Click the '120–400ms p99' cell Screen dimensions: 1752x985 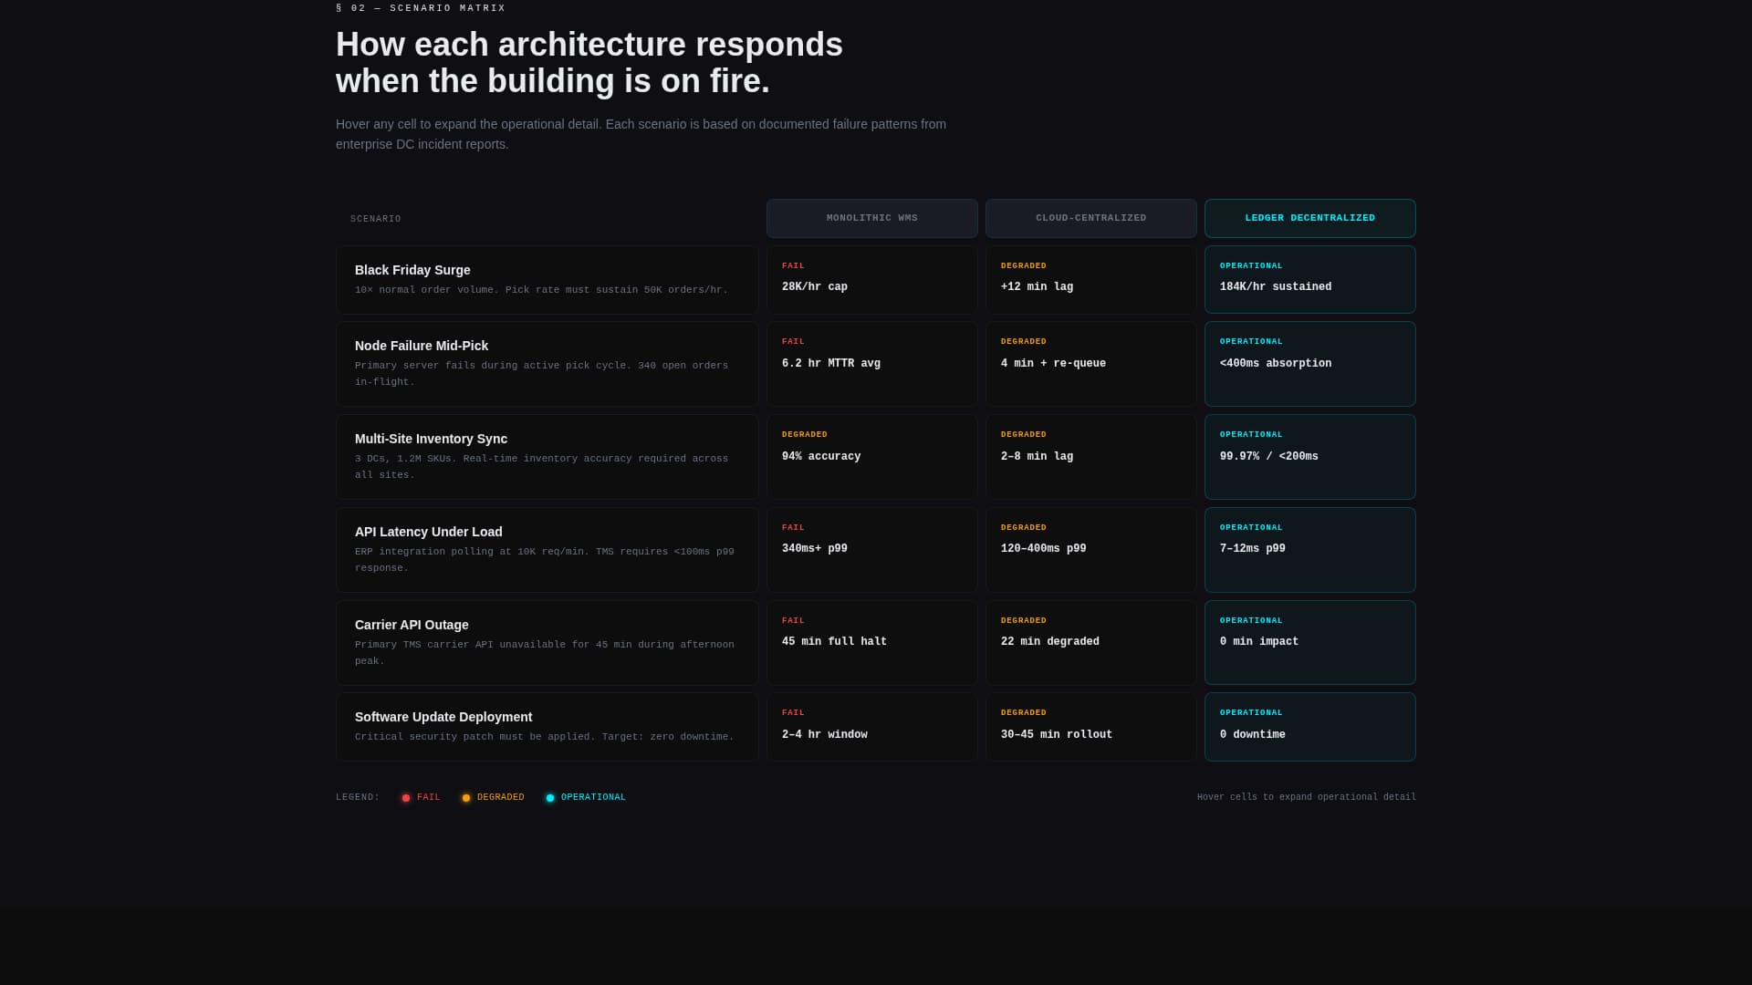pos(1090,550)
